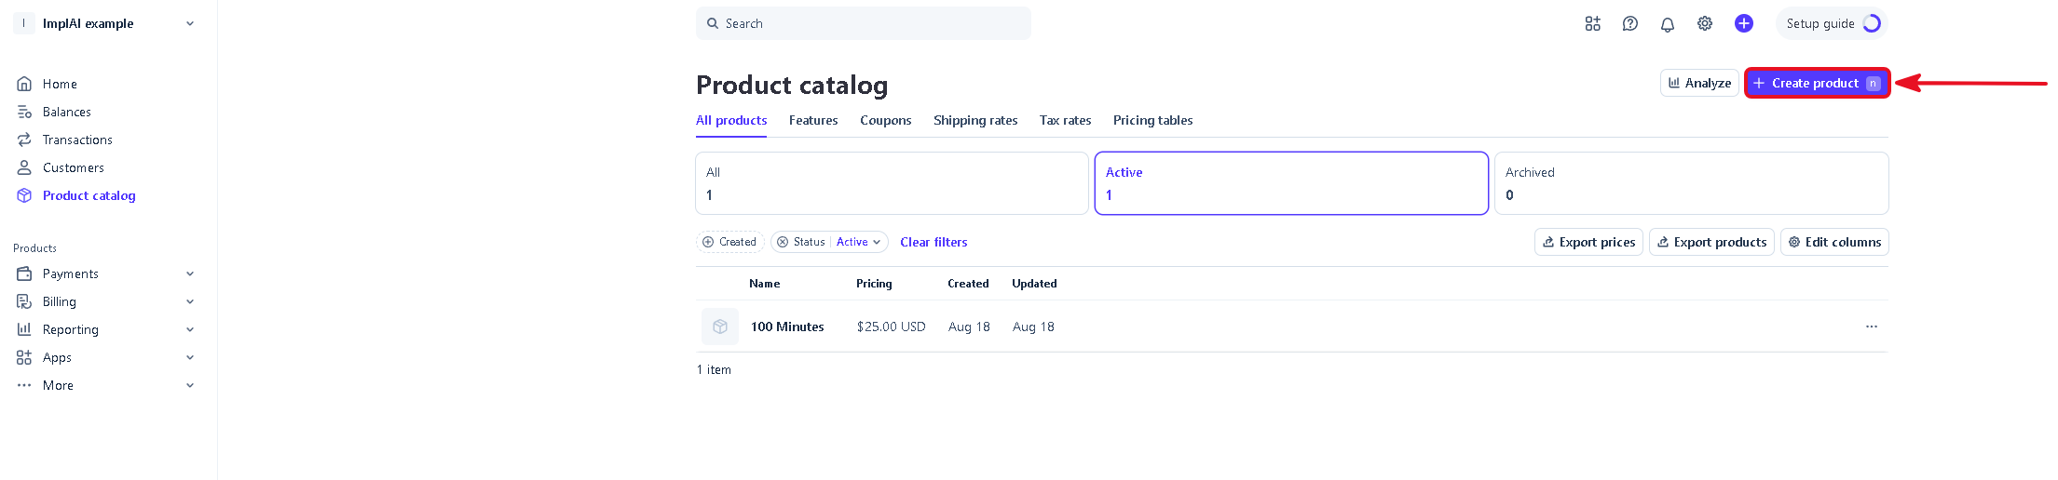Click the Balances sidebar icon
2058x480 pixels.
point(24,112)
